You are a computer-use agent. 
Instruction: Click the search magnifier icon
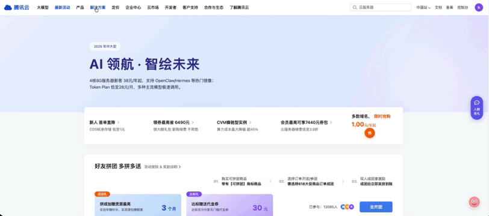(355, 7)
